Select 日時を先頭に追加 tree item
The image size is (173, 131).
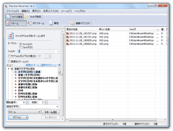[x=28, y=94]
